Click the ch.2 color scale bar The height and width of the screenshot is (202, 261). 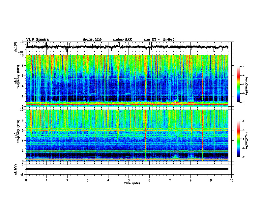pyautogui.click(x=238, y=139)
